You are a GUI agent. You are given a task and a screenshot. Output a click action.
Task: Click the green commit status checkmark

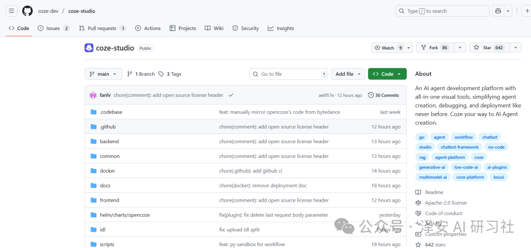point(231,95)
